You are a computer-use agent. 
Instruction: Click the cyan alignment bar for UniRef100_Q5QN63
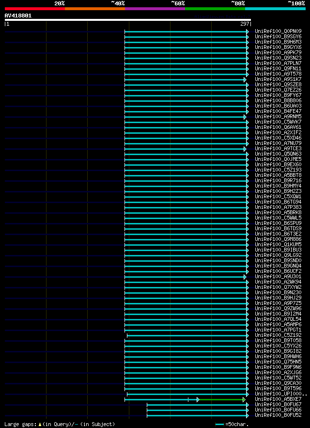(x=186, y=154)
